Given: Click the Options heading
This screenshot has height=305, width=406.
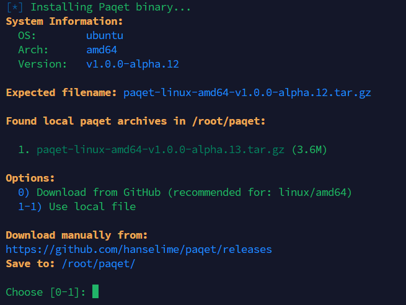Looking at the screenshot, I should 30,179.
